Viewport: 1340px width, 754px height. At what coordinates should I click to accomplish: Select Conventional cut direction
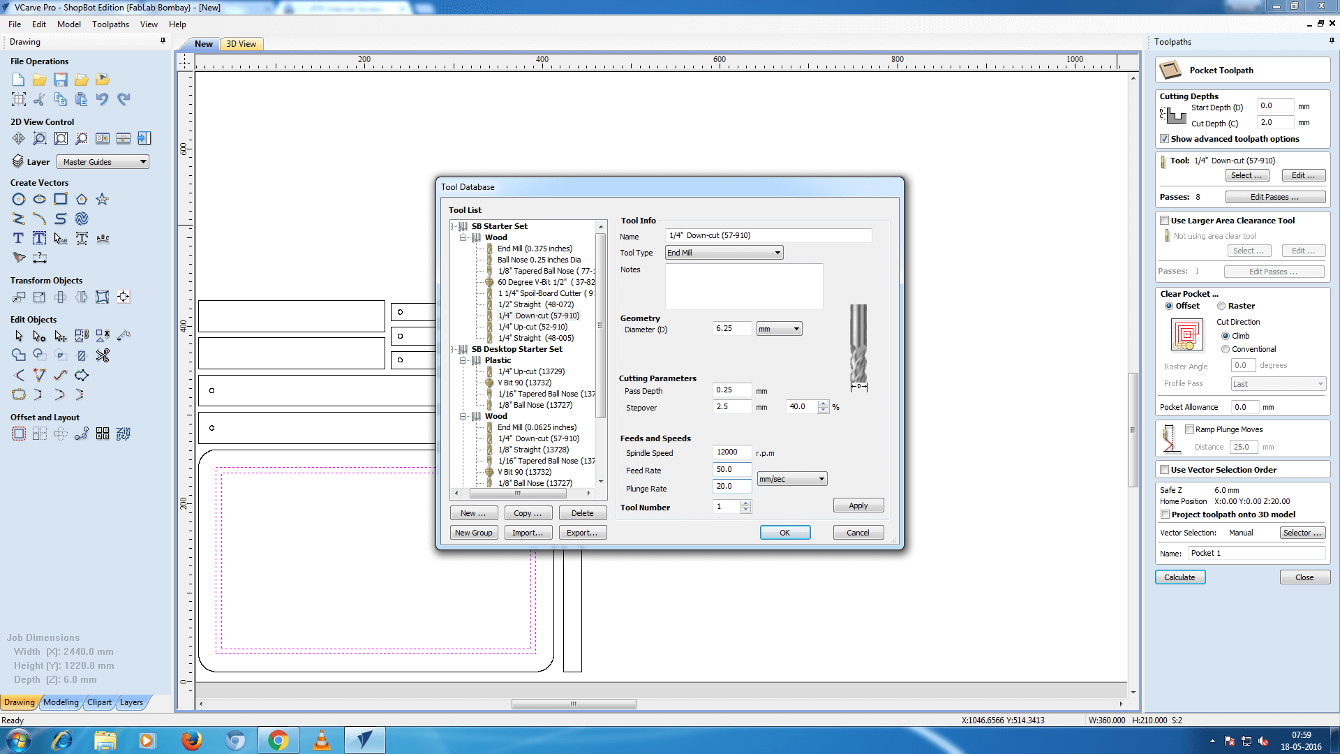tap(1226, 349)
